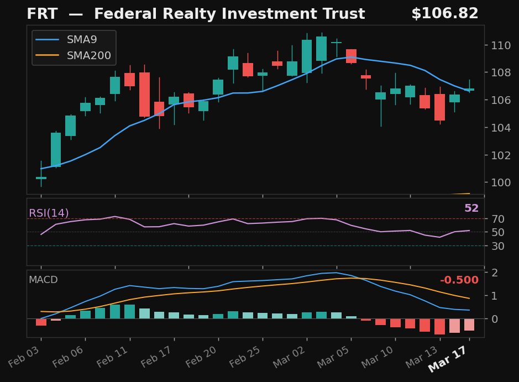Toggle the SMA200 line in the legend

coord(88,55)
